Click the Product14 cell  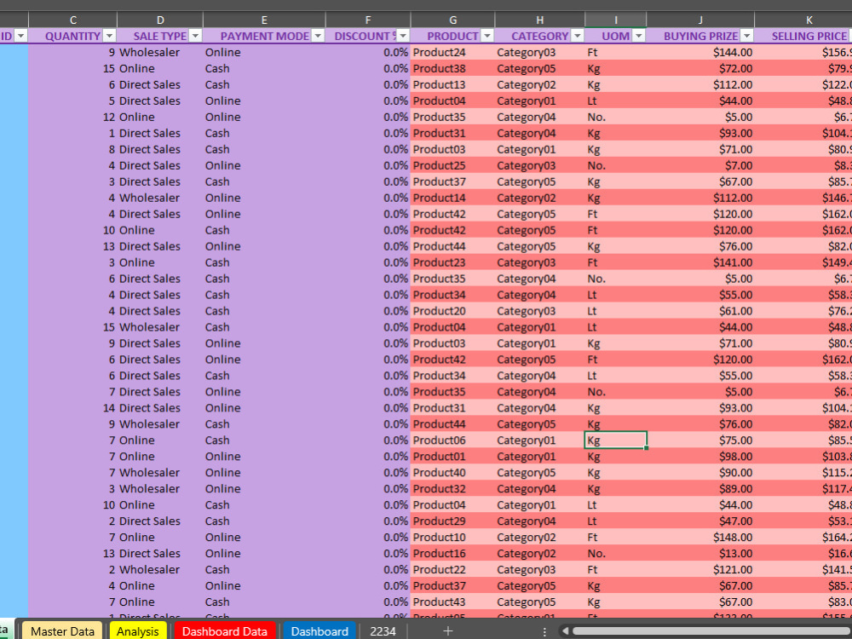pos(452,198)
